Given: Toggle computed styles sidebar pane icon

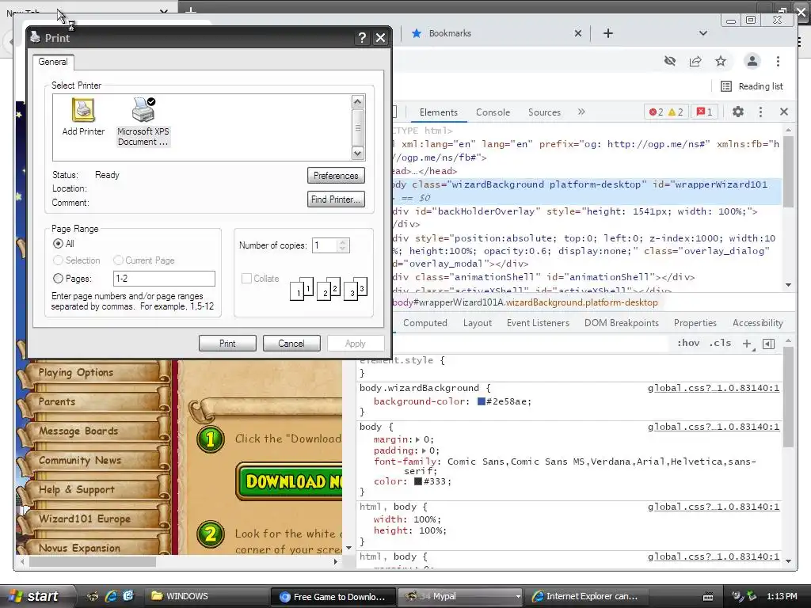Looking at the screenshot, I should click(x=768, y=344).
